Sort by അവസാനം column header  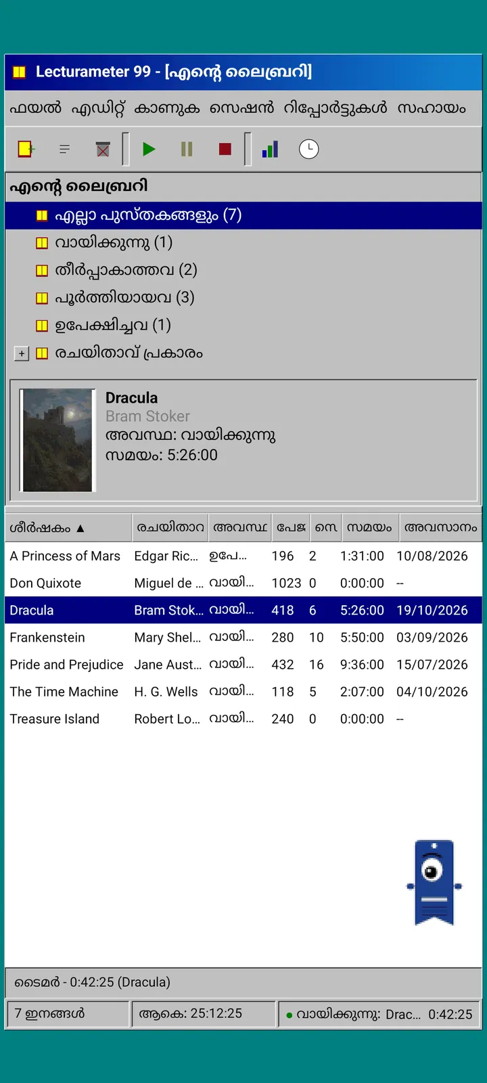pyautogui.click(x=440, y=528)
